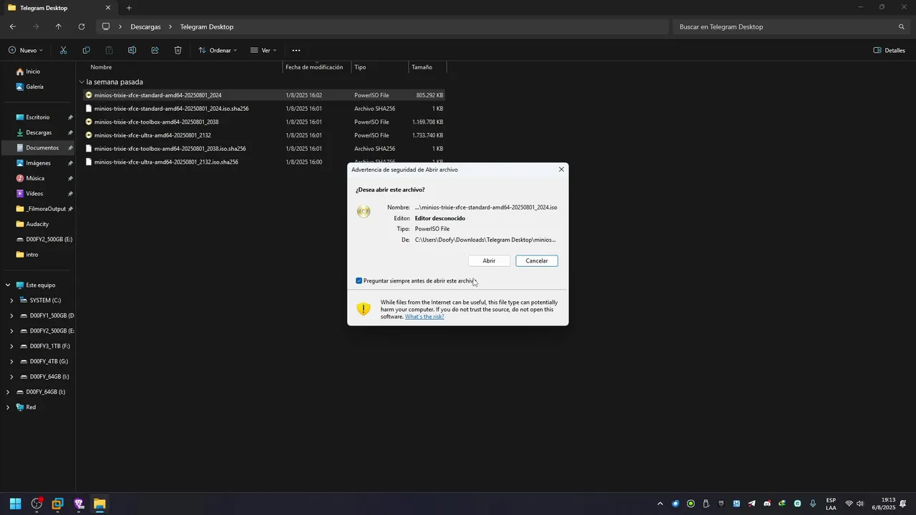Open the Ver view dropdown

(263, 50)
